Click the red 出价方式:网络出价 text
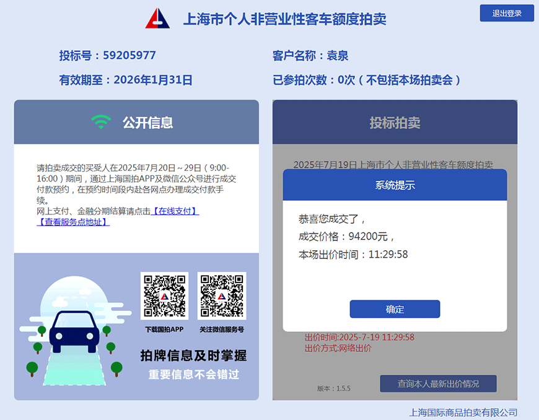This screenshot has width=539, height=420. tap(338, 348)
